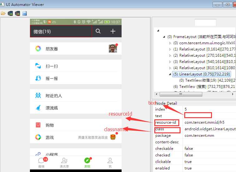
Task: Select the TextView:微信(19) tree row
Action: (208, 80)
